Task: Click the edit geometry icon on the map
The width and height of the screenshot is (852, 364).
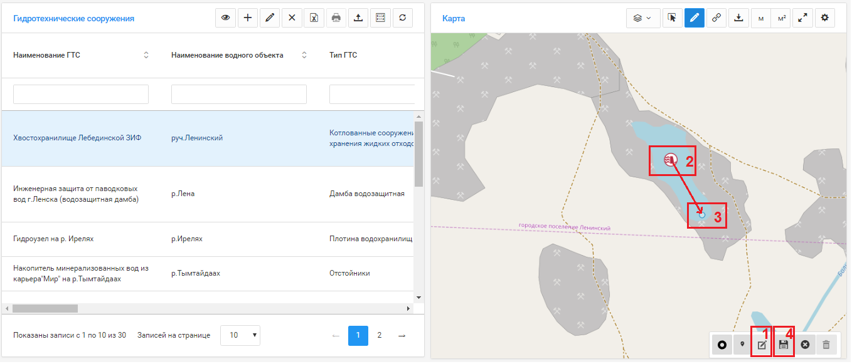Action: coord(762,345)
